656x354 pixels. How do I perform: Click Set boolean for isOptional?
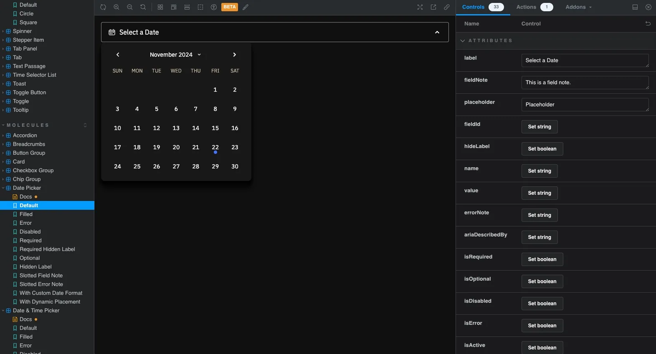(x=542, y=281)
